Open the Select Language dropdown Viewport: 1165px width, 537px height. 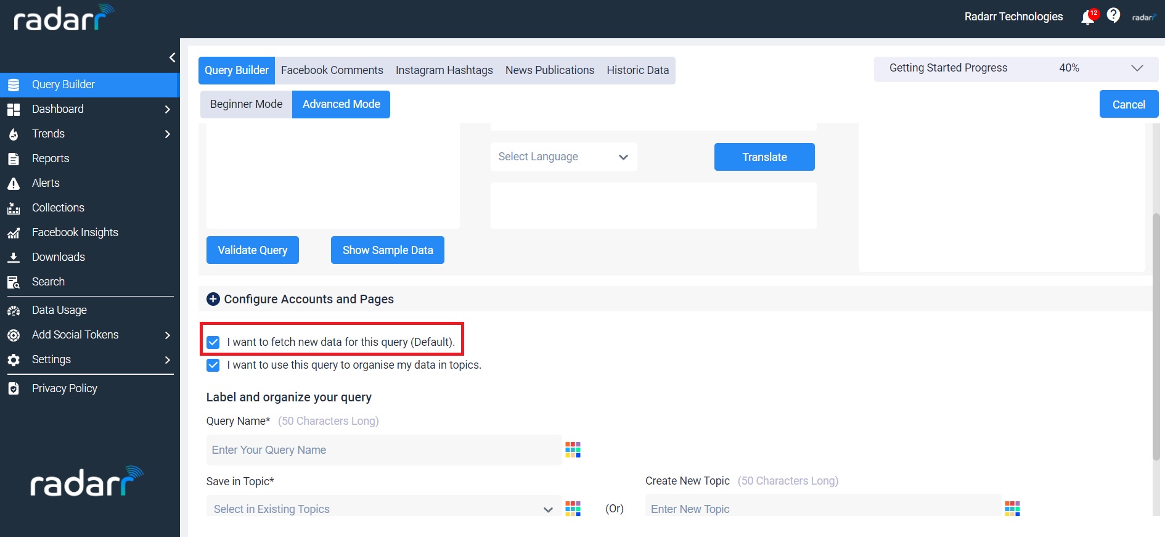tap(563, 157)
